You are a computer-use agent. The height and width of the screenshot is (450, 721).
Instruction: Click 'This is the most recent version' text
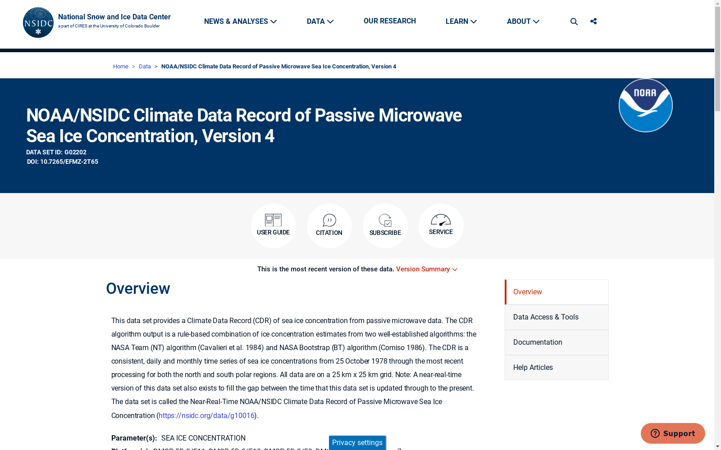(326, 269)
